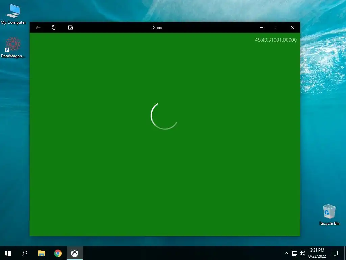Open the volume speaker tray icon

click(x=302, y=253)
